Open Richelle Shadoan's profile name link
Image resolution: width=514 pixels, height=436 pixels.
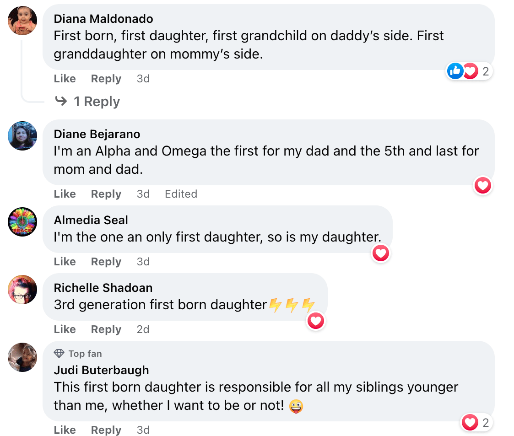point(103,288)
